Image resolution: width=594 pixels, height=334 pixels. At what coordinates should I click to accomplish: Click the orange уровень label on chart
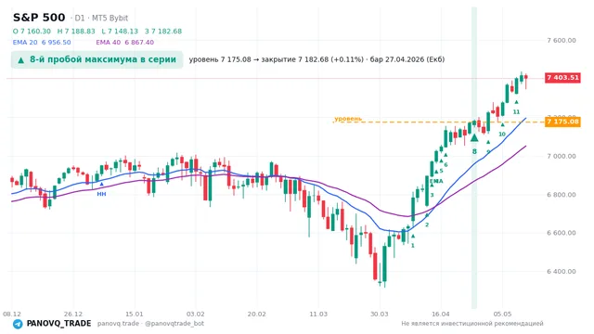point(348,119)
